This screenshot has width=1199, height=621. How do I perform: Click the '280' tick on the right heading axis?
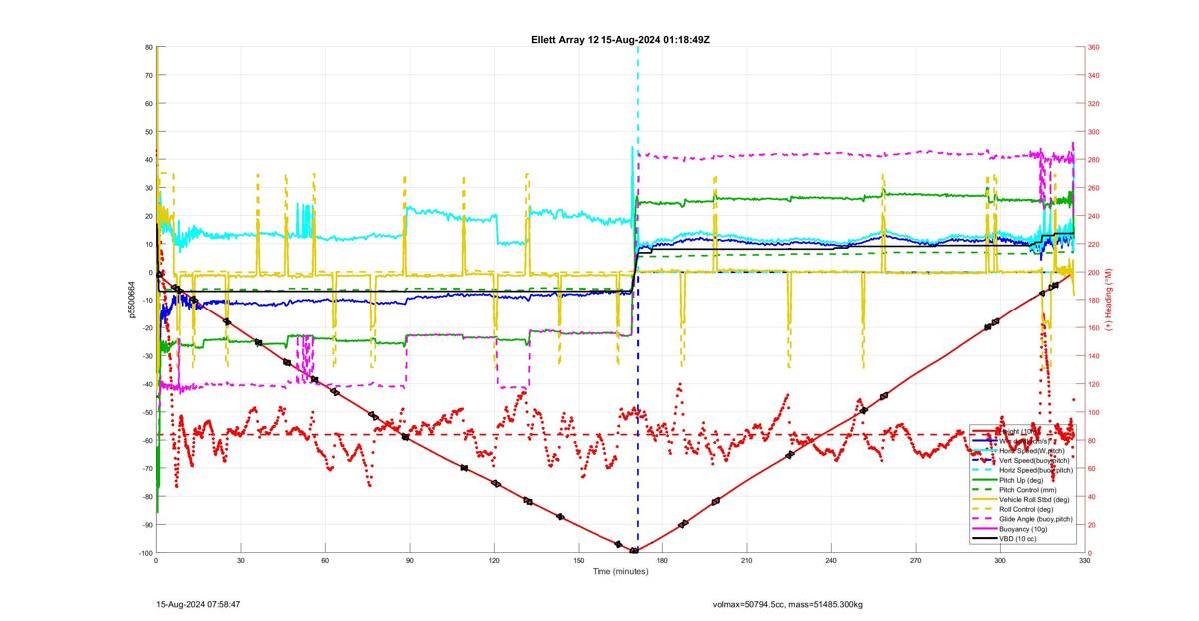pyautogui.click(x=1094, y=160)
